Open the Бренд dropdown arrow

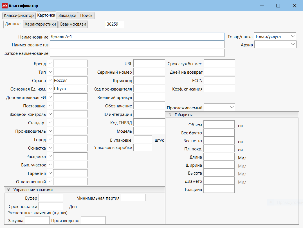pyautogui.click(x=50, y=64)
